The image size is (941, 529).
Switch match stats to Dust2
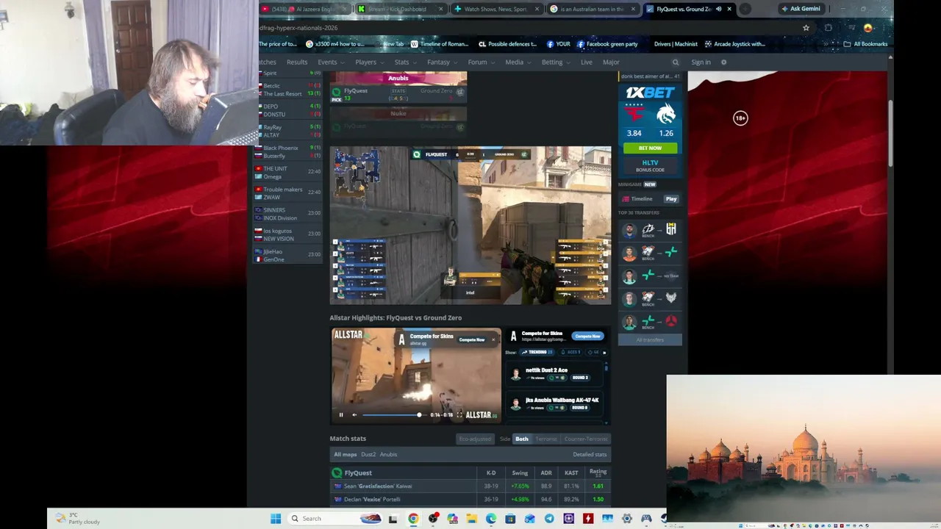368,454
